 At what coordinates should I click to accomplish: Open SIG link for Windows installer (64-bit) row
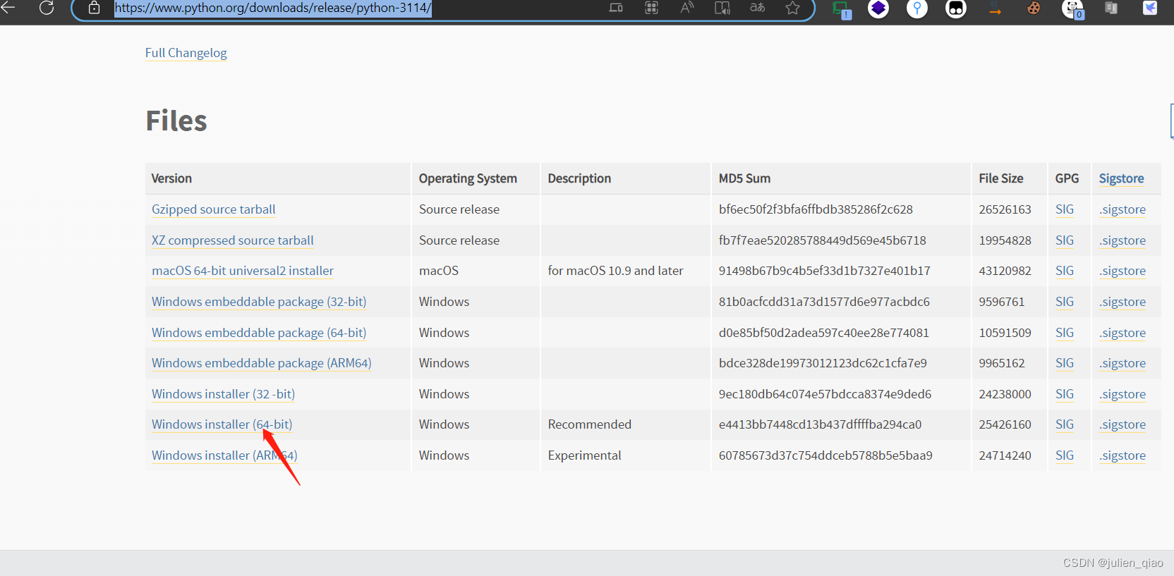[1065, 424]
